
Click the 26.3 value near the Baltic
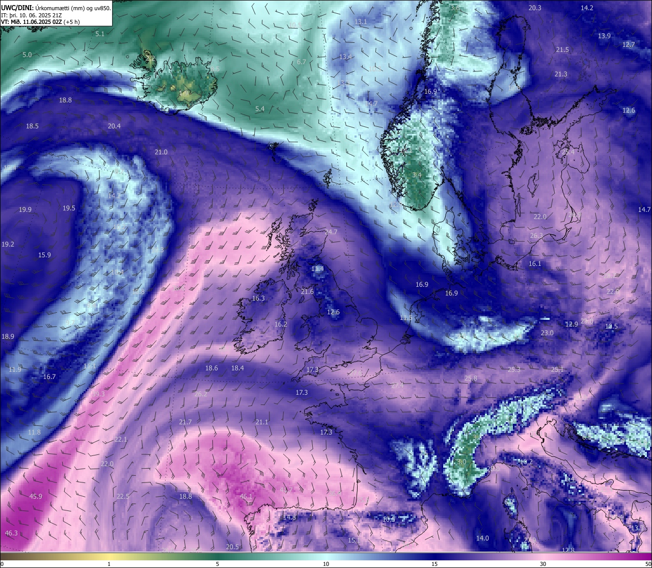[536, 236]
